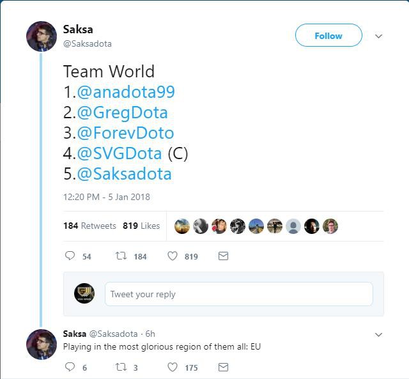Retweet the main tweet showing 184
Screen dimensions: 409x379
click(121, 256)
